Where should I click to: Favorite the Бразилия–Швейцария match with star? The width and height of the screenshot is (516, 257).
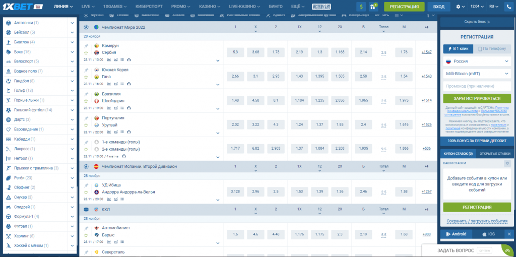(86, 101)
